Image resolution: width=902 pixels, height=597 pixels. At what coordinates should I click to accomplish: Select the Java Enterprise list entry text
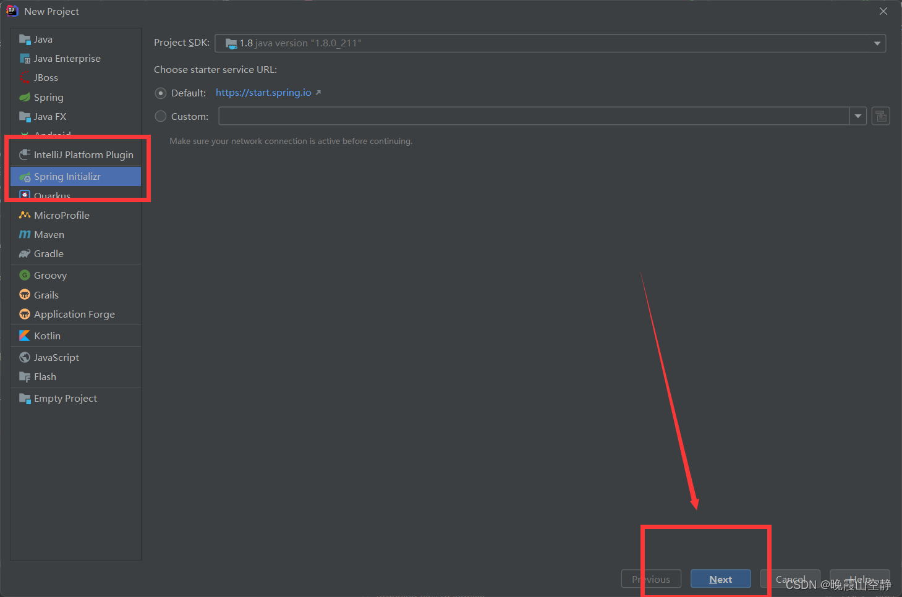(67, 59)
